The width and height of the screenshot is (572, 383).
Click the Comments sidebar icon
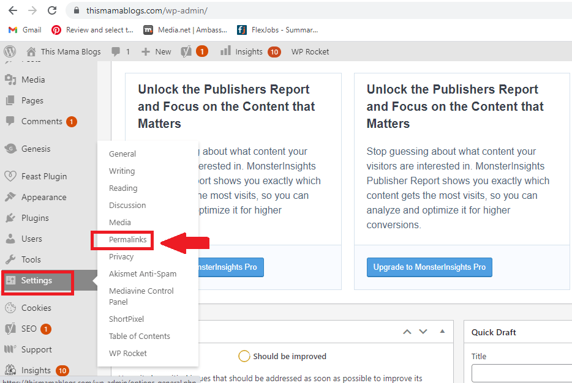coord(10,121)
